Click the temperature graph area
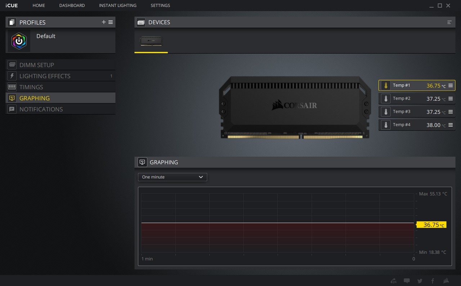 tap(277, 223)
